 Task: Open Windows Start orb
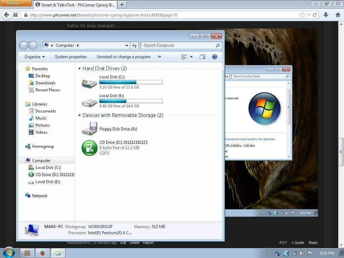tap(9, 253)
